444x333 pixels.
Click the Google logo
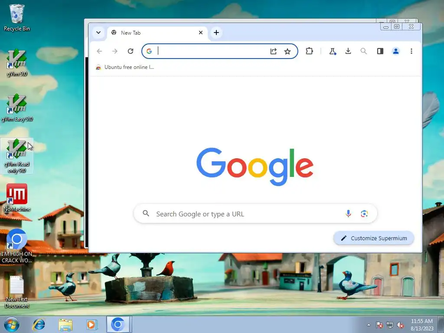point(255,166)
